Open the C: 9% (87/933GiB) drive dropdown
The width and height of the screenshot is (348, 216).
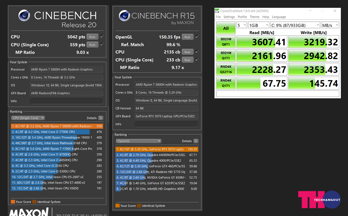(295, 25)
